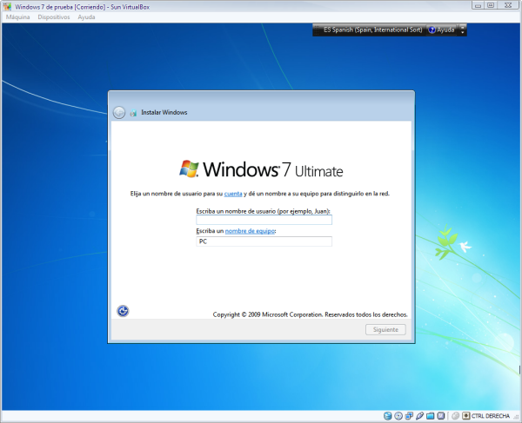Click the keyboard capture arrow icon
Screen dimensions: 522x423
[x=465, y=415]
